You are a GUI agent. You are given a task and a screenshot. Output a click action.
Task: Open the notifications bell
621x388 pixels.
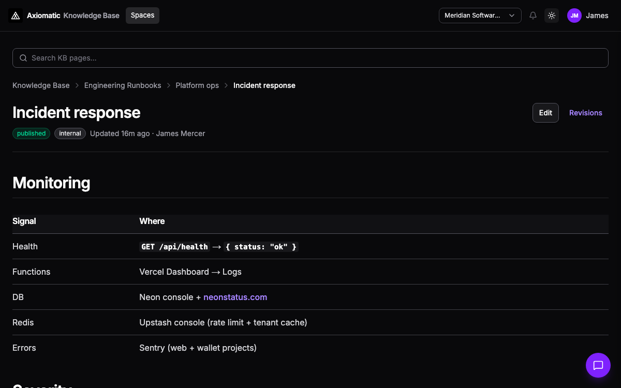tap(533, 16)
